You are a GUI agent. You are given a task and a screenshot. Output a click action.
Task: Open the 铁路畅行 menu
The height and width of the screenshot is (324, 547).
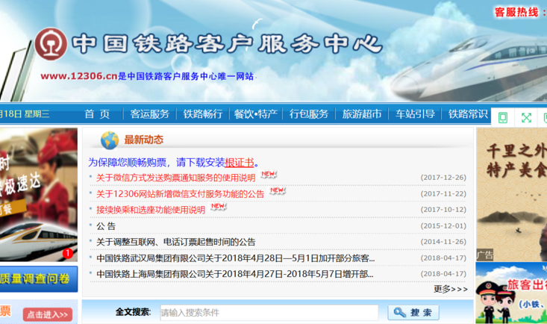pyautogui.click(x=203, y=113)
